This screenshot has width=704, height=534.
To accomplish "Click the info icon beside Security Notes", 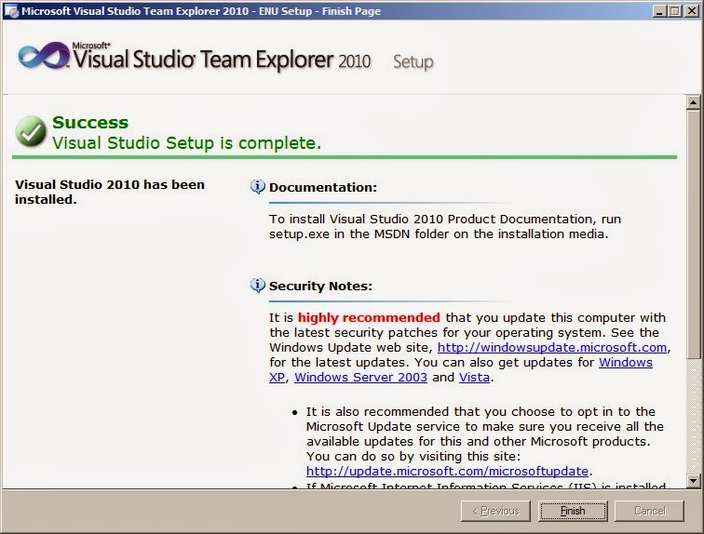I will (x=258, y=285).
